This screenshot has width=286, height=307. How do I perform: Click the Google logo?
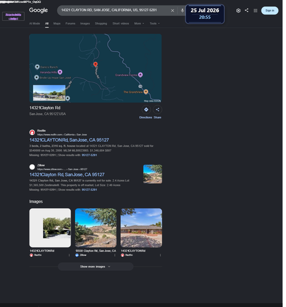39,10
